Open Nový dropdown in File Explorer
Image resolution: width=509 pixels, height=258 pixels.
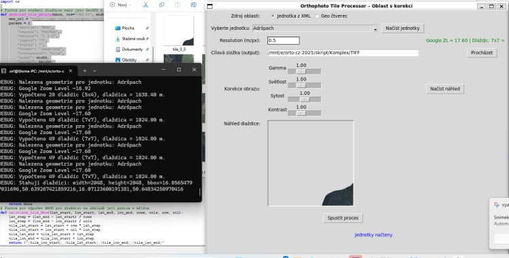(x=121, y=5)
